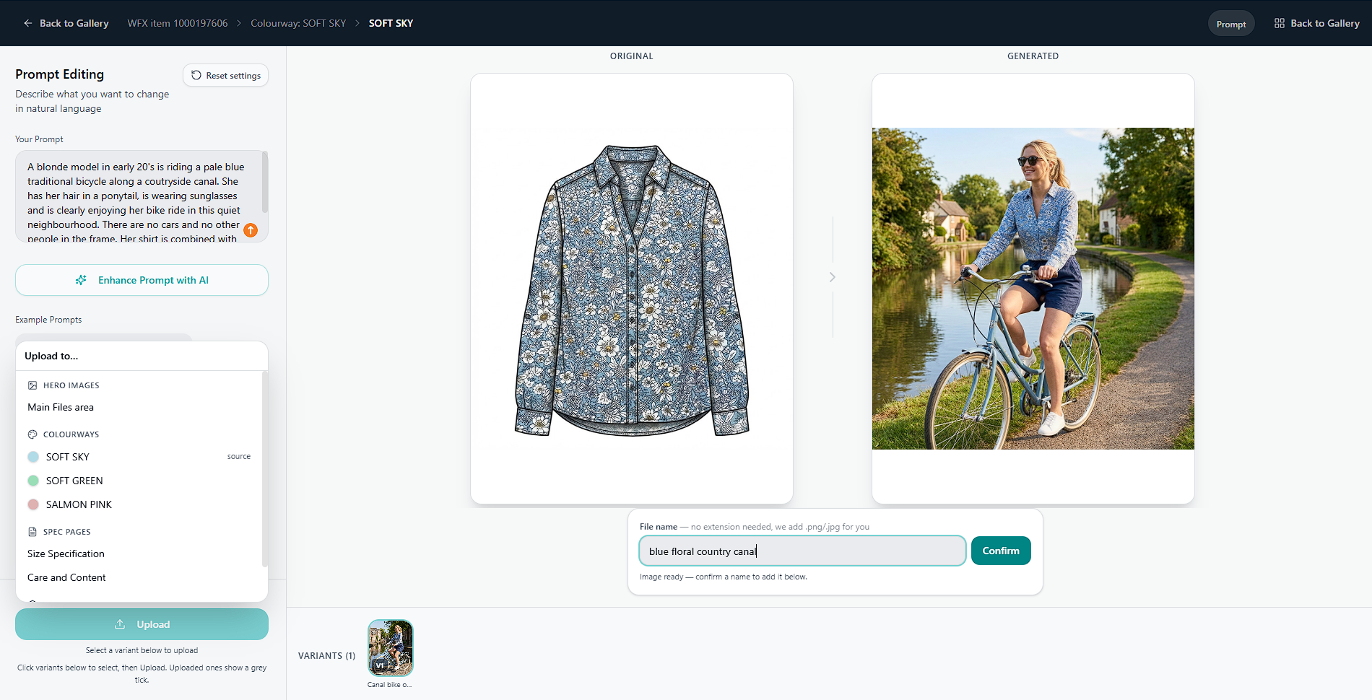Click Enhance Prompt with AI button
Screen dimensions: 1372x700
(x=142, y=280)
